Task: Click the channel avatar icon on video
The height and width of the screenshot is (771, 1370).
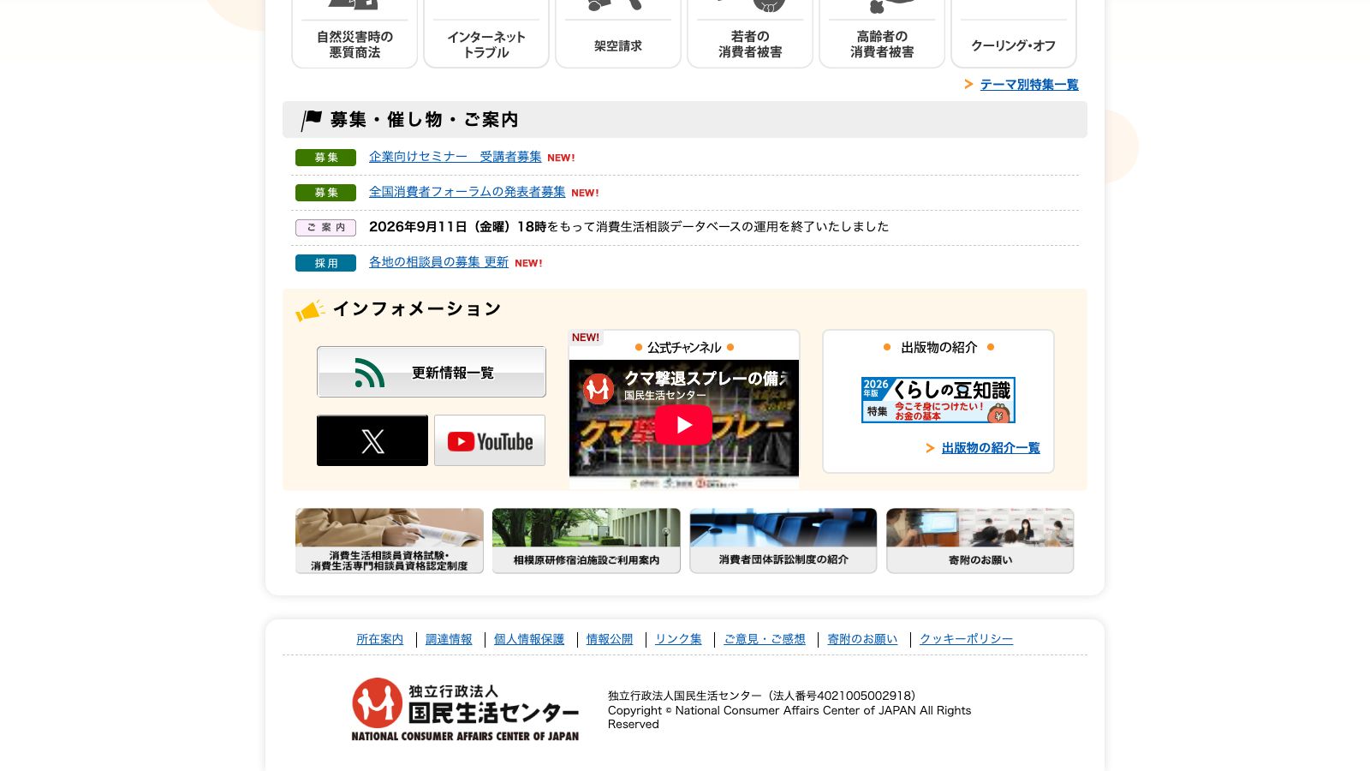Action: click(x=599, y=389)
